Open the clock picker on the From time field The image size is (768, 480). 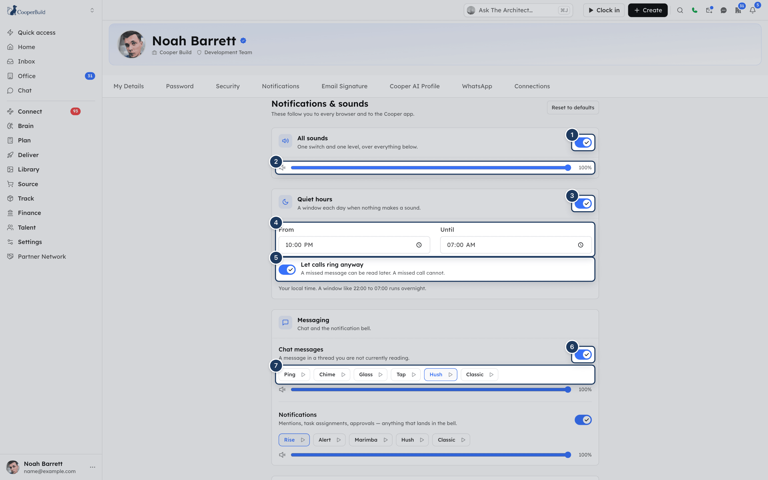tap(419, 245)
